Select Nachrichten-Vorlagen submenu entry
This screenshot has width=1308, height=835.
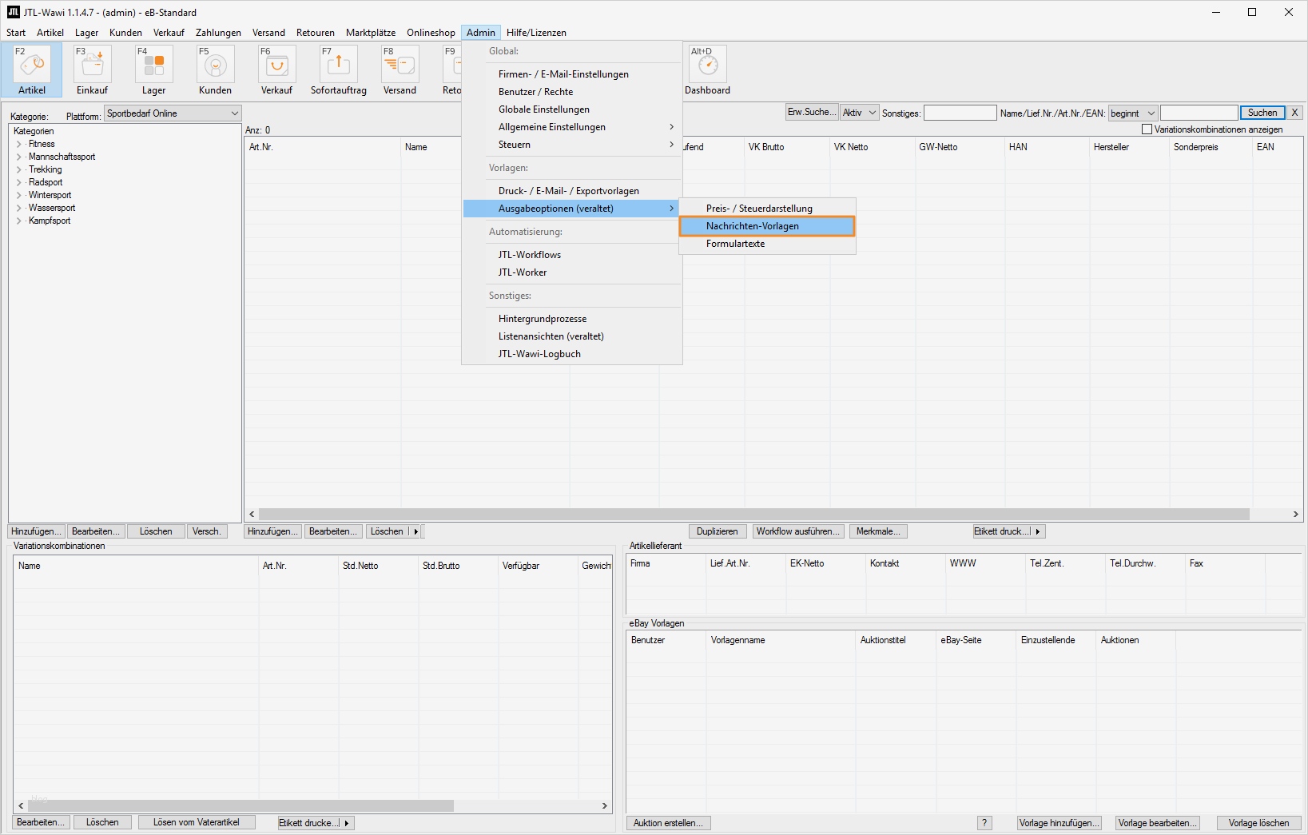767,226
